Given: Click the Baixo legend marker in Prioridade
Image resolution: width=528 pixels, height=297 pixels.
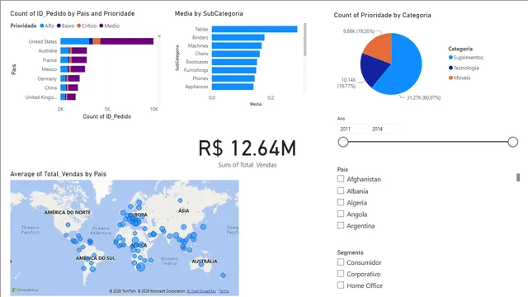Looking at the screenshot, I should 59,26.
